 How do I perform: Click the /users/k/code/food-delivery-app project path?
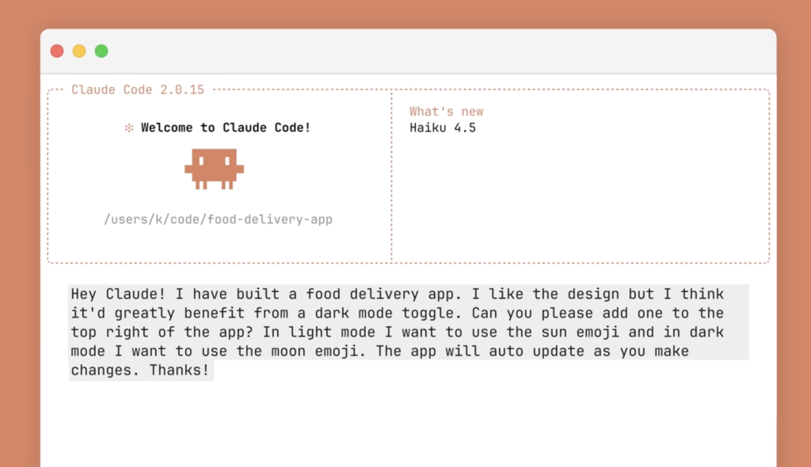tap(218, 219)
